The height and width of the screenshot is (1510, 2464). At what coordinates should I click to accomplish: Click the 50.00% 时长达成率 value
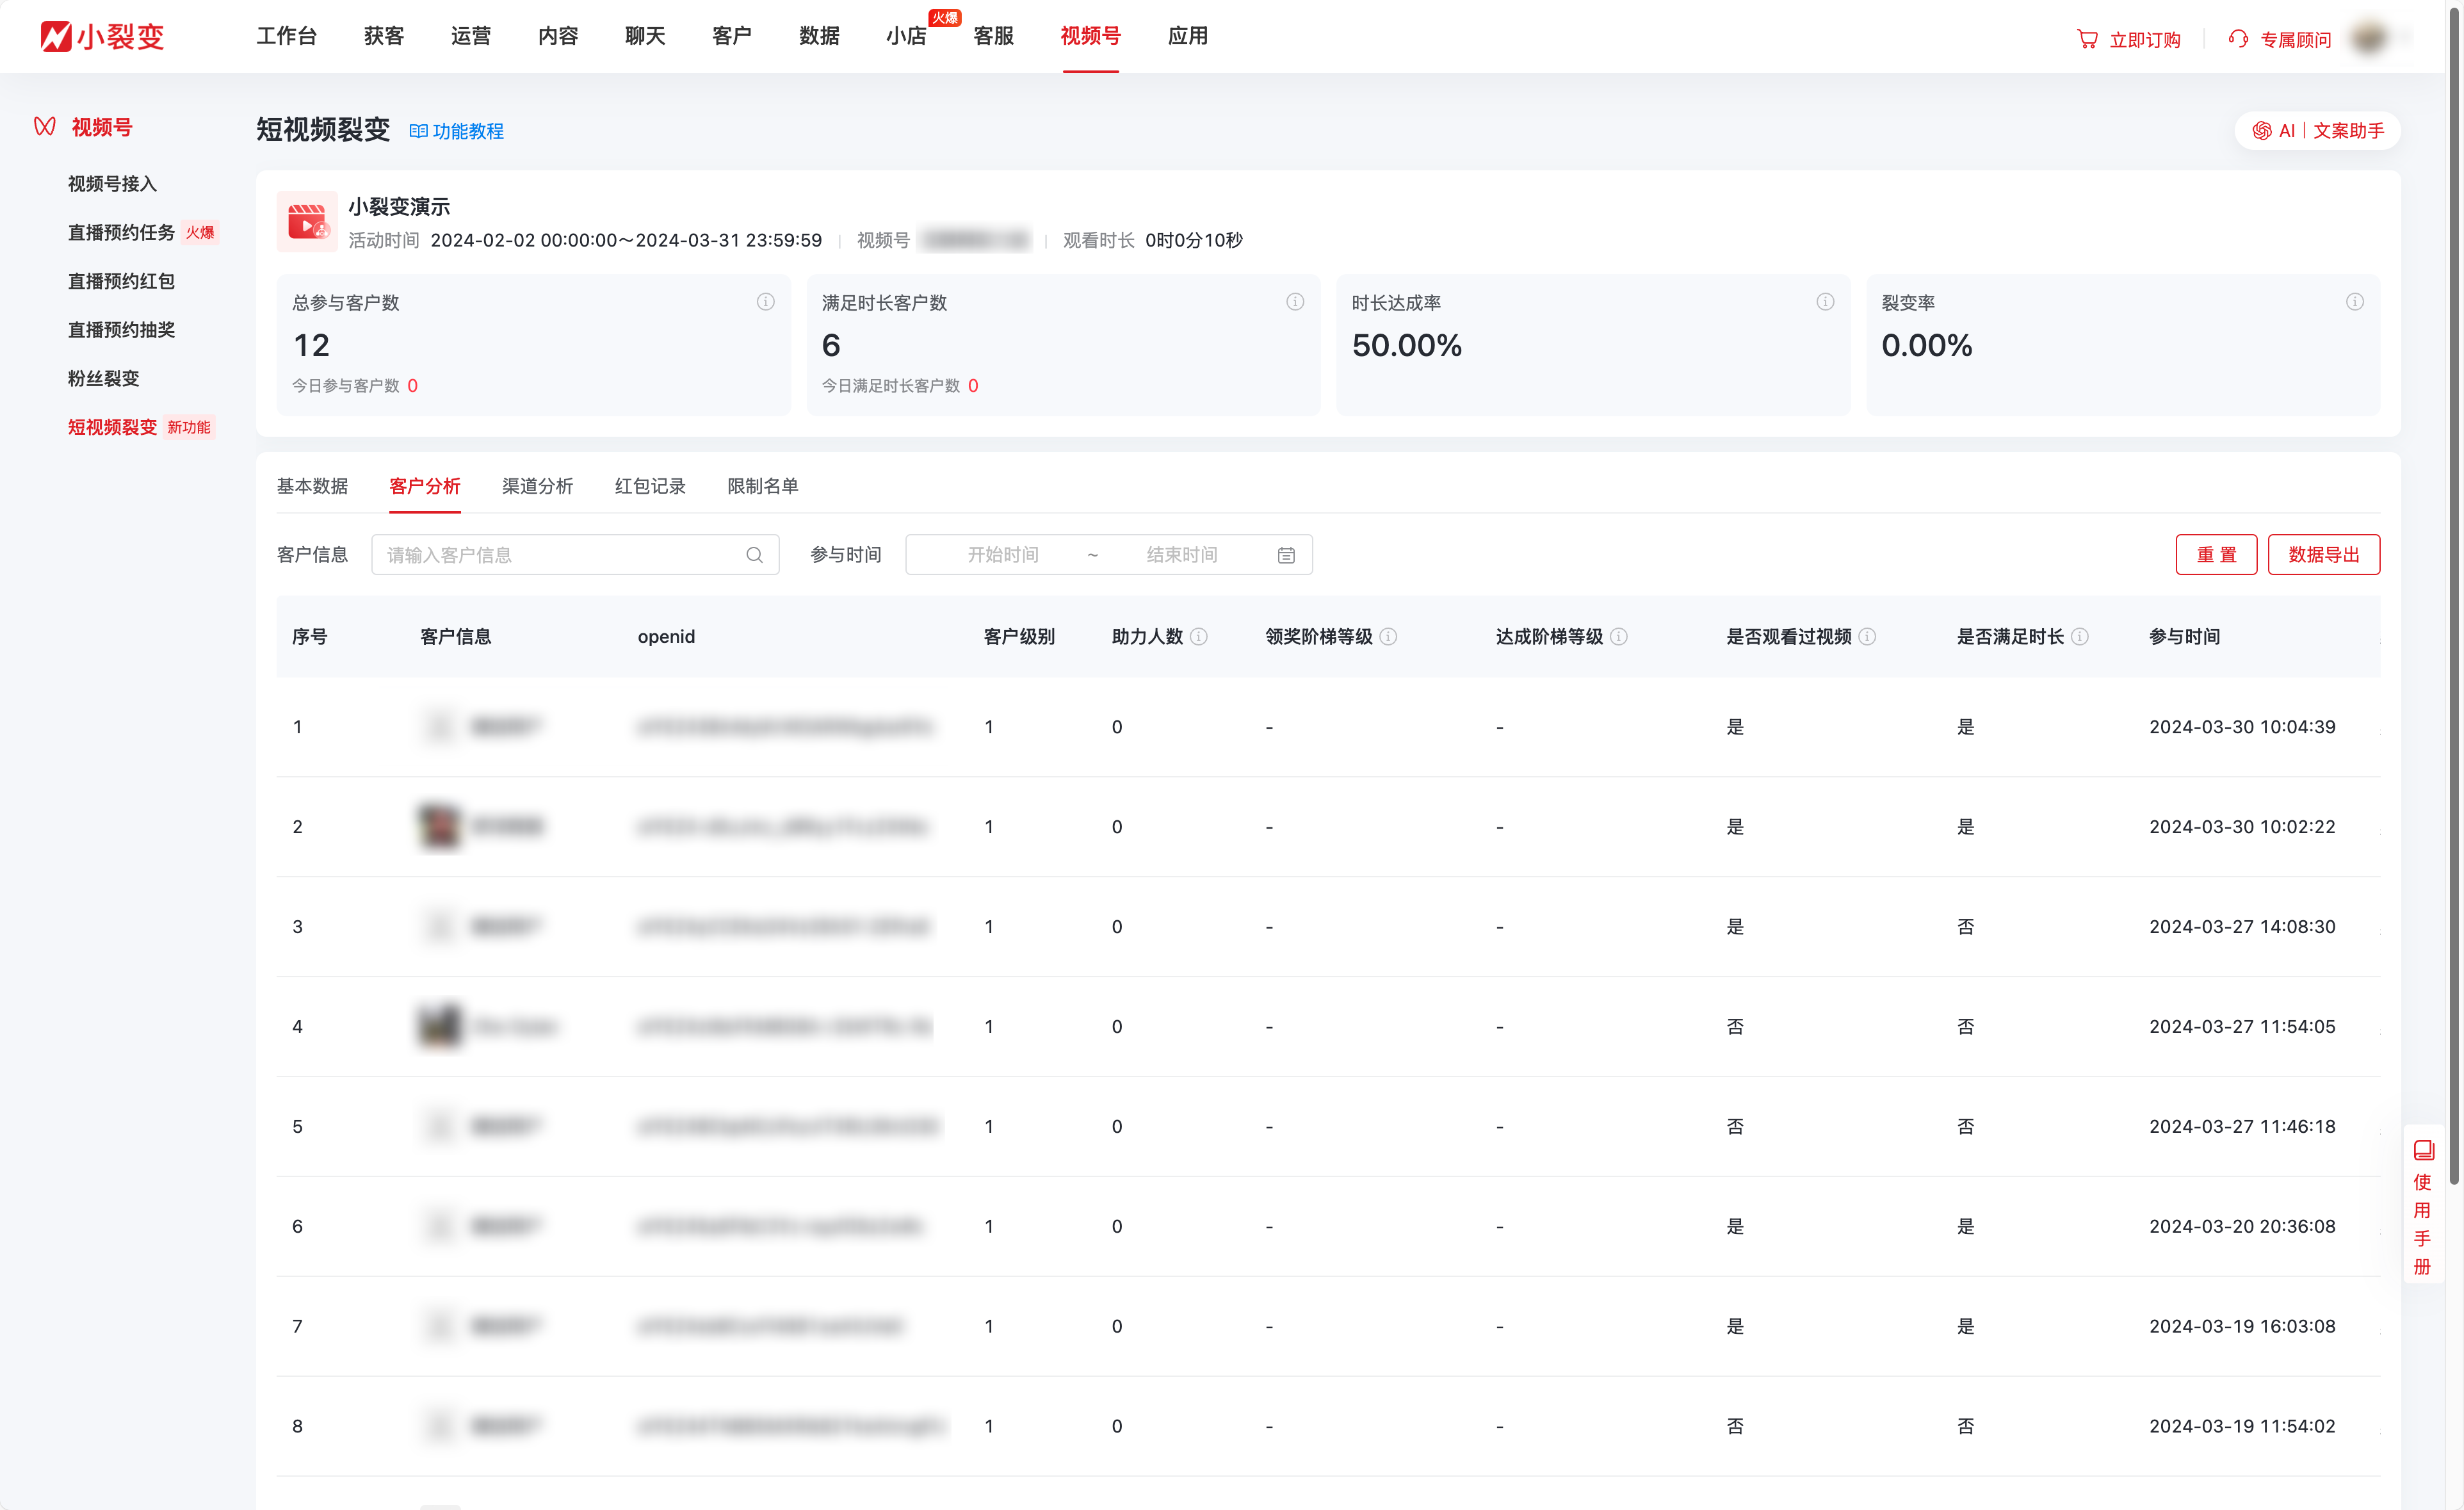(x=1406, y=345)
